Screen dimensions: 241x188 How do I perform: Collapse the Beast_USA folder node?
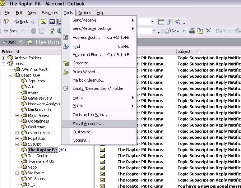click(x=11, y=75)
